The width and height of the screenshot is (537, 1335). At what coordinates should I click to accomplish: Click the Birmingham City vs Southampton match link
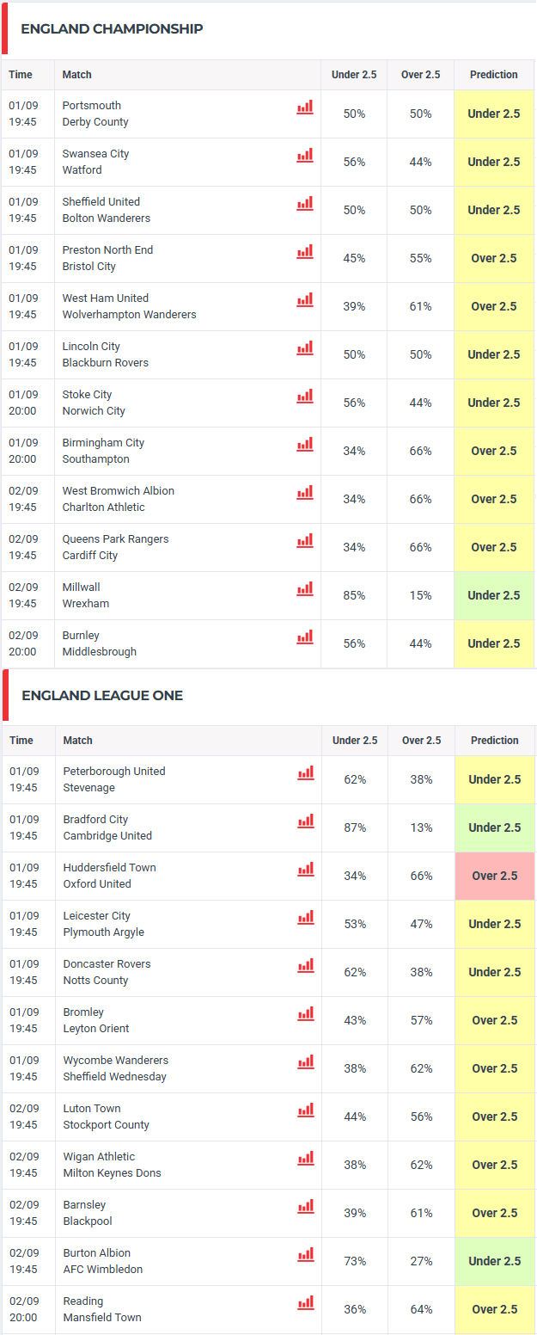pyautogui.click(x=104, y=451)
